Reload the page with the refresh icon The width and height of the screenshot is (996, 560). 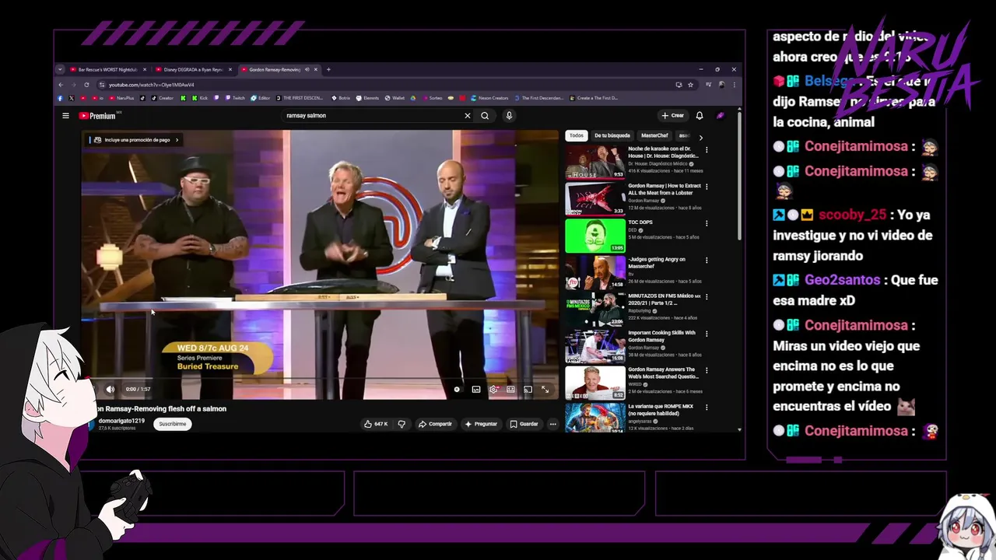[86, 85]
